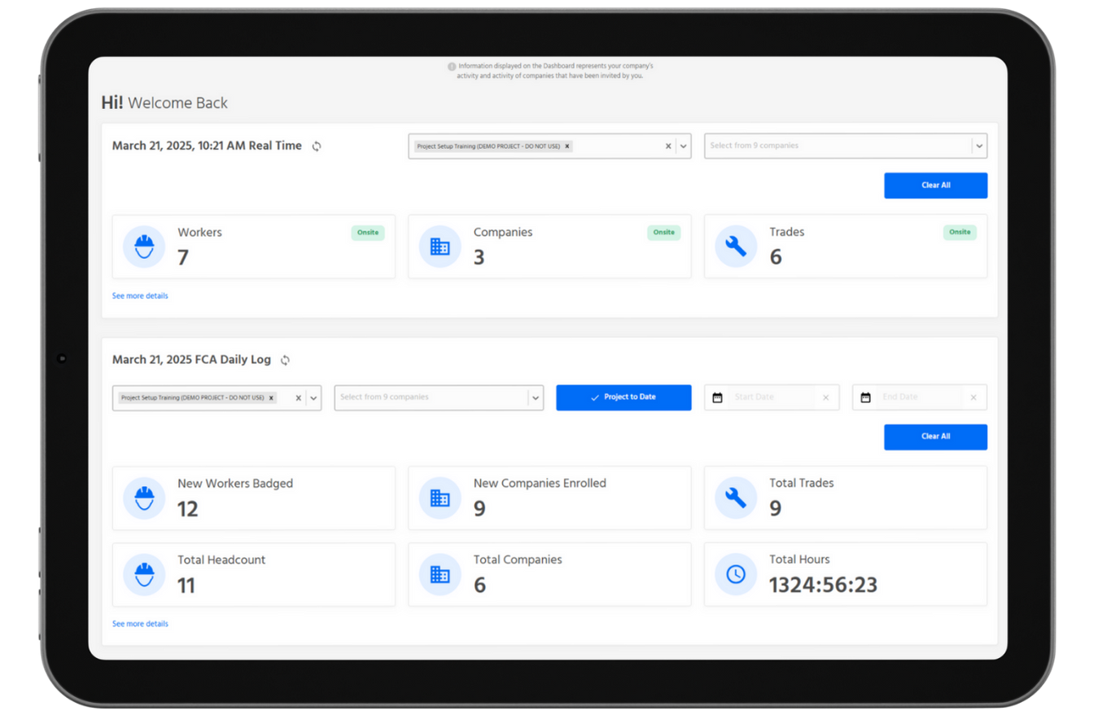Click the End Date input field
This screenshot has width=1094, height=715.
920,397
